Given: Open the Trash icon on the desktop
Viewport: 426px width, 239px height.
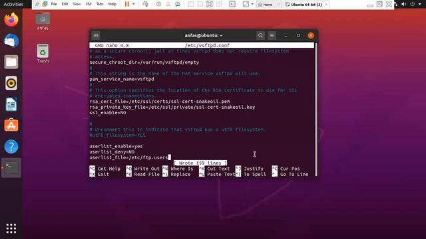Looking at the screenshot, I should coord(43,54).
